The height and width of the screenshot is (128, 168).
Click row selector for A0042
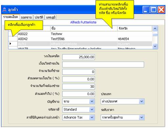pos(13,39)
